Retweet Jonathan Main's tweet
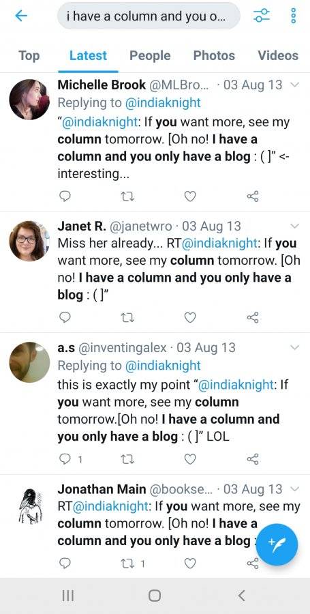Viewport: 310px width, 614px height. pyautogui.click(x=128, y=564)
